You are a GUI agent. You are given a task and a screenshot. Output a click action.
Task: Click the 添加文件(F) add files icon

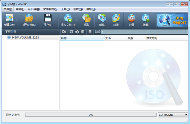(x=68, y=18)
